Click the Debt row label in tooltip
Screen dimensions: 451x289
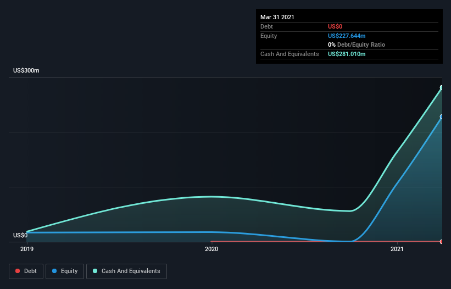point(266,26)
